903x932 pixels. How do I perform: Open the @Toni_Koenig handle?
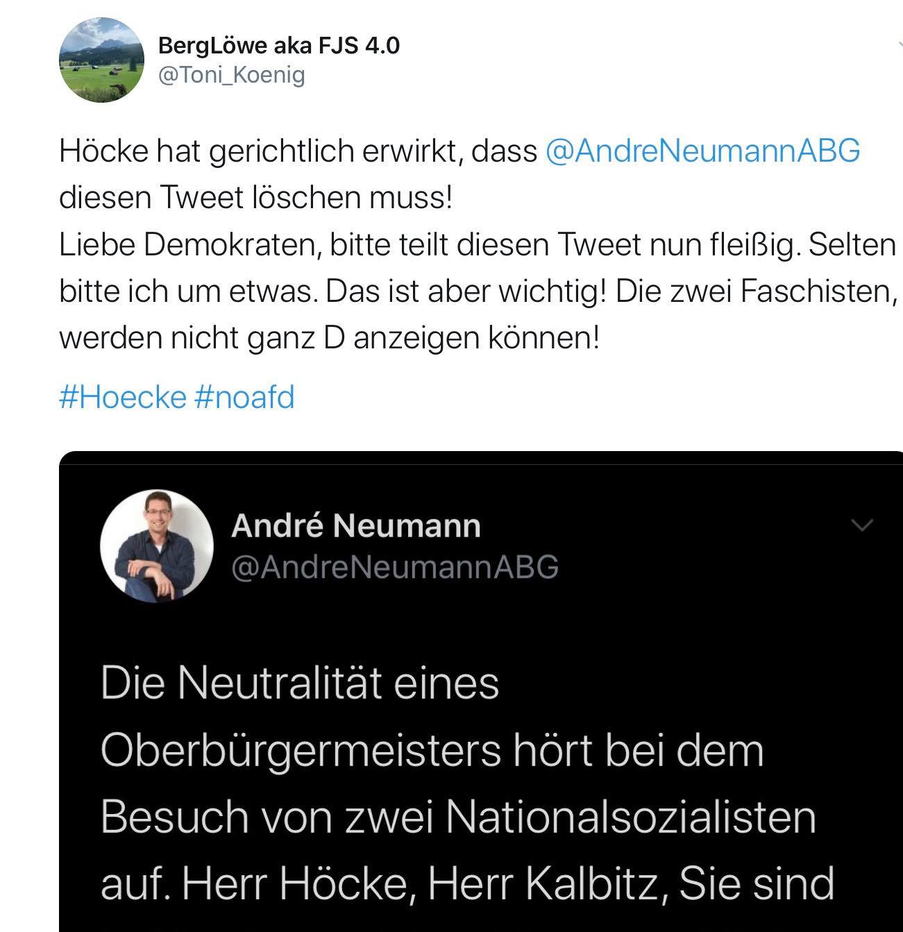232,75
